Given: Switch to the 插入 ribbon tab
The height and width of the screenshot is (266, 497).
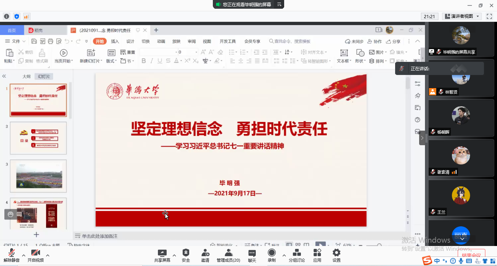Looking at the screenshot, I should (x=115, y=41).
